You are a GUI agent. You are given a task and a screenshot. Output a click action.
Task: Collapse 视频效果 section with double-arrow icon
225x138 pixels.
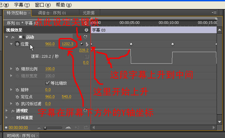click(x=87, y=30)
